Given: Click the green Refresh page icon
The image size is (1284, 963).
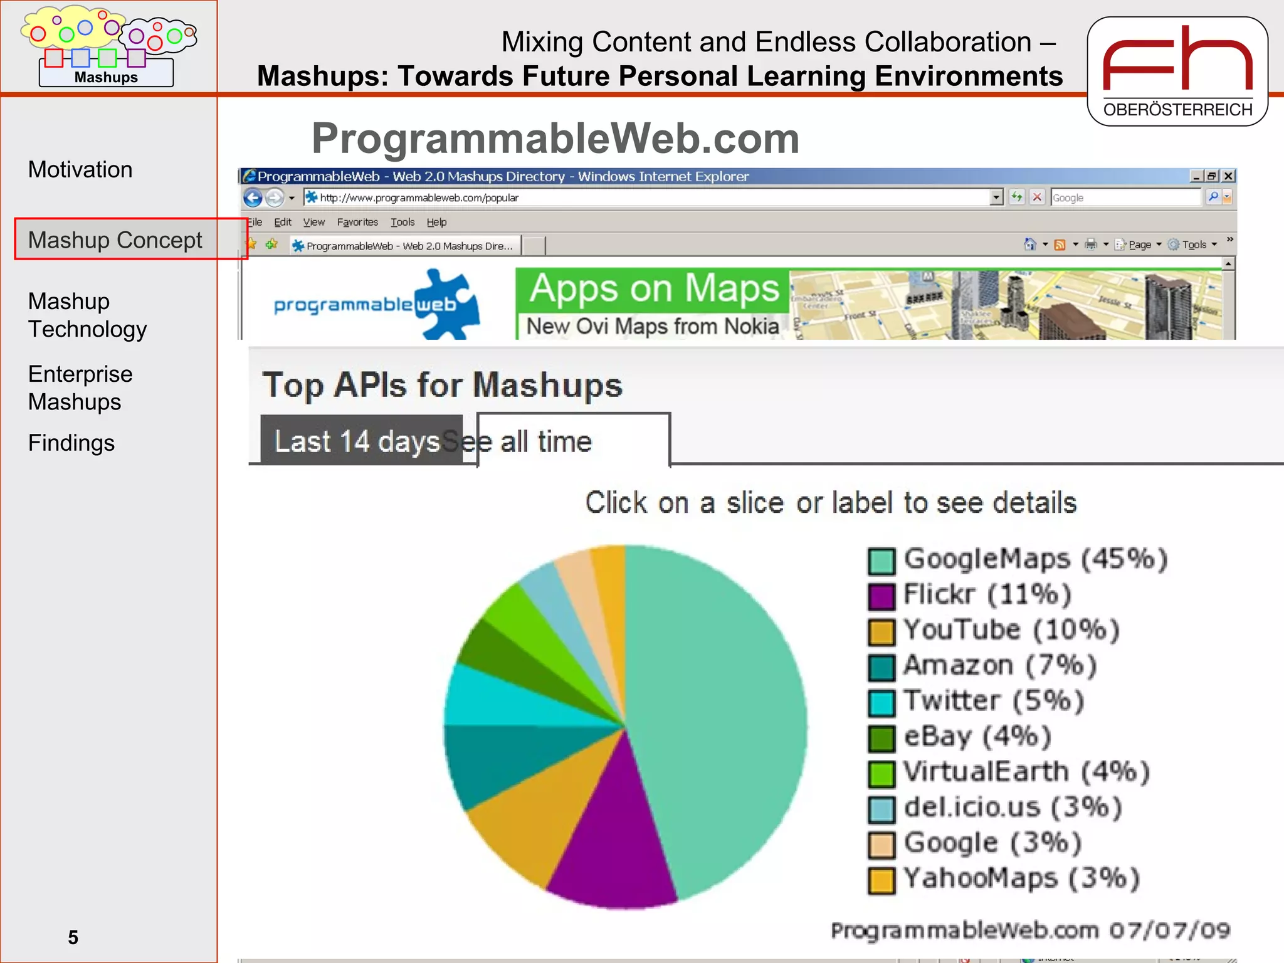Looking at the screenshot, I should pyautogui.click(x=1017, y=197).
